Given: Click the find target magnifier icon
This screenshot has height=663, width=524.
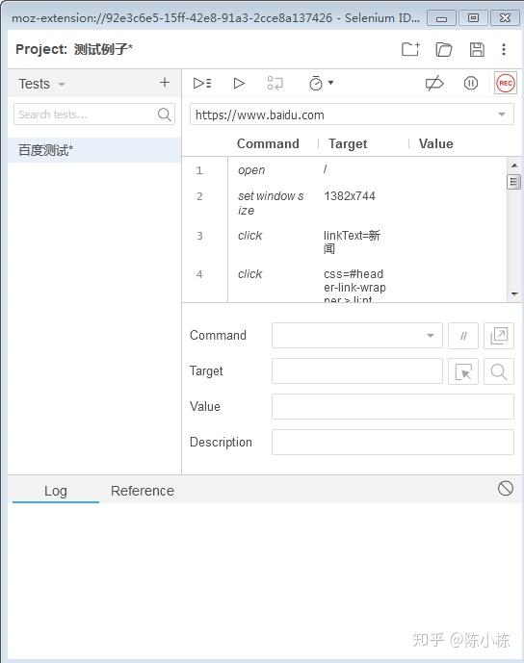Looking at the screenshot, I should click(499, 371).
